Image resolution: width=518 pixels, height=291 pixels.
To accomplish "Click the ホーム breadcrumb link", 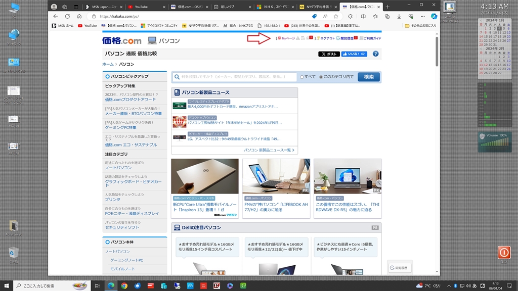I will tap(108, 64).
